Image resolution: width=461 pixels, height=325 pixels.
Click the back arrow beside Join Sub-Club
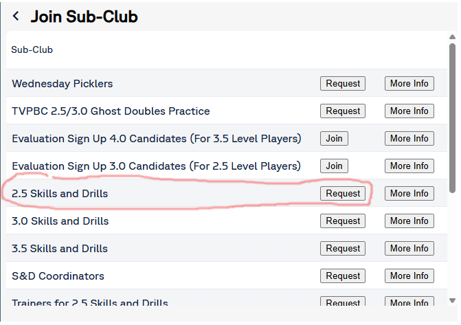[x=16, y=16]
